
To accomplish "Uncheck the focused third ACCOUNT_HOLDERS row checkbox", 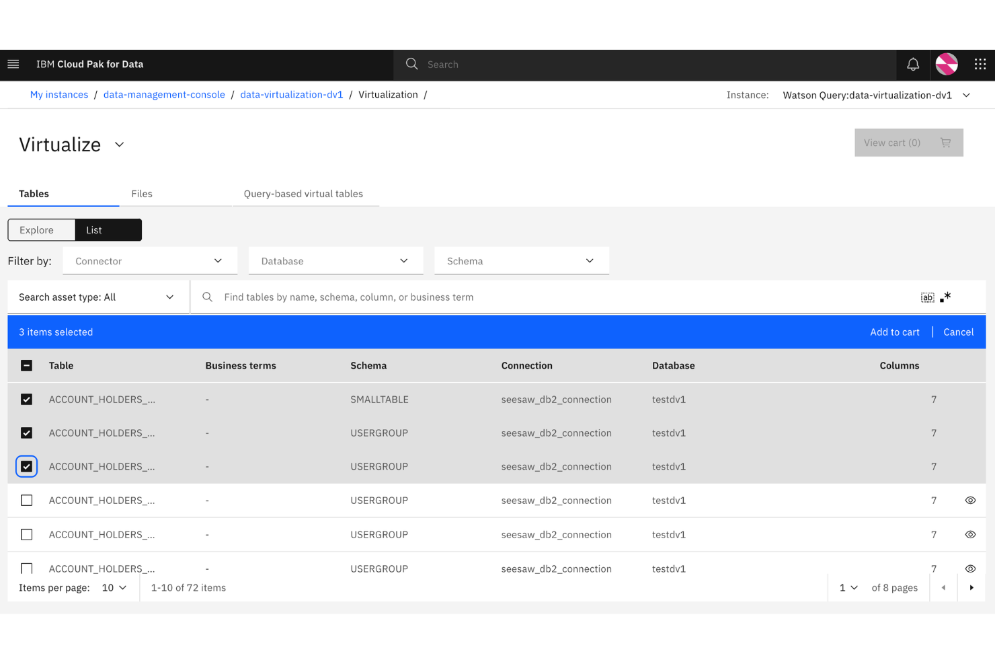I will (x=27, y=467).
